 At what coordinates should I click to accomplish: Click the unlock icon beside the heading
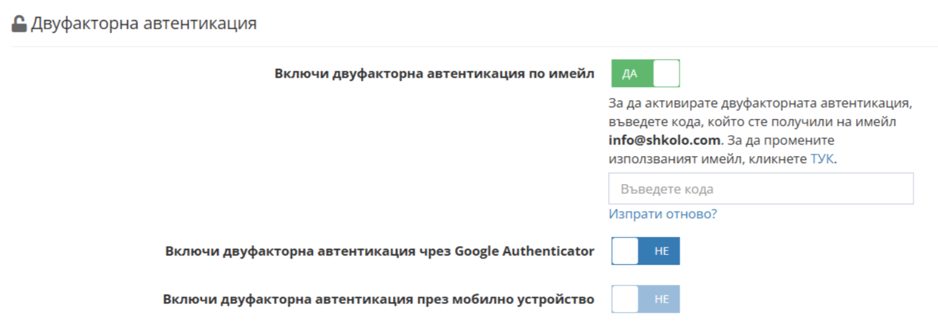click(x=19, y=24)
